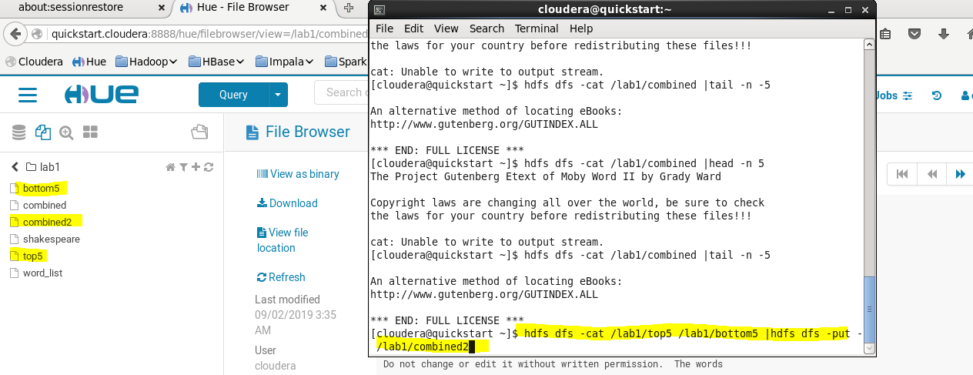Click terminal scrollbar up arrow
Viewport: 973px width, 375px height.
pos(869,45)
